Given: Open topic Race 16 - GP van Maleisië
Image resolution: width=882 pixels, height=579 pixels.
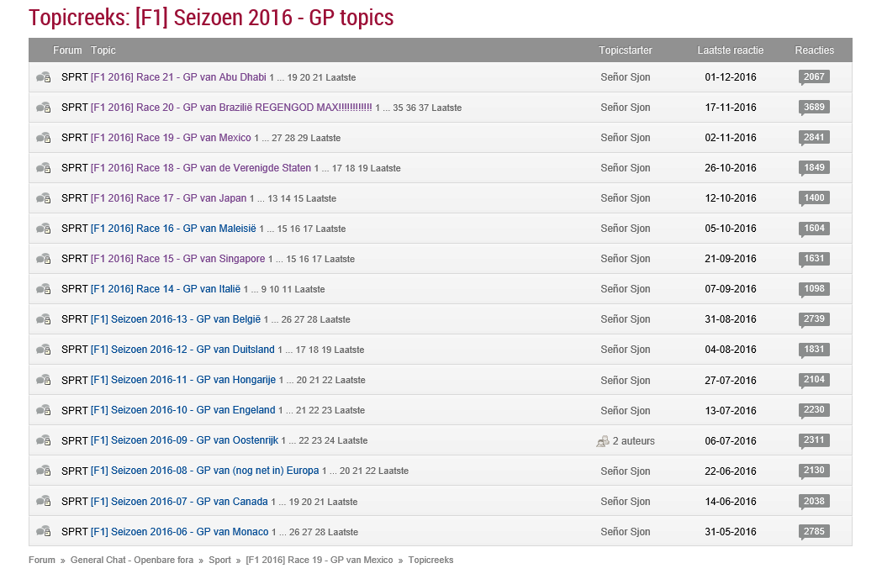Looking at the screenshot, I should pyautogui.click(x=173, y=229).
